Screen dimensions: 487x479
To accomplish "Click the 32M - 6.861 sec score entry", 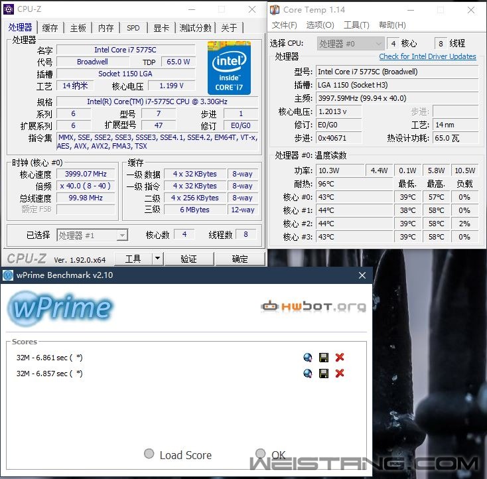I will 50,358.
